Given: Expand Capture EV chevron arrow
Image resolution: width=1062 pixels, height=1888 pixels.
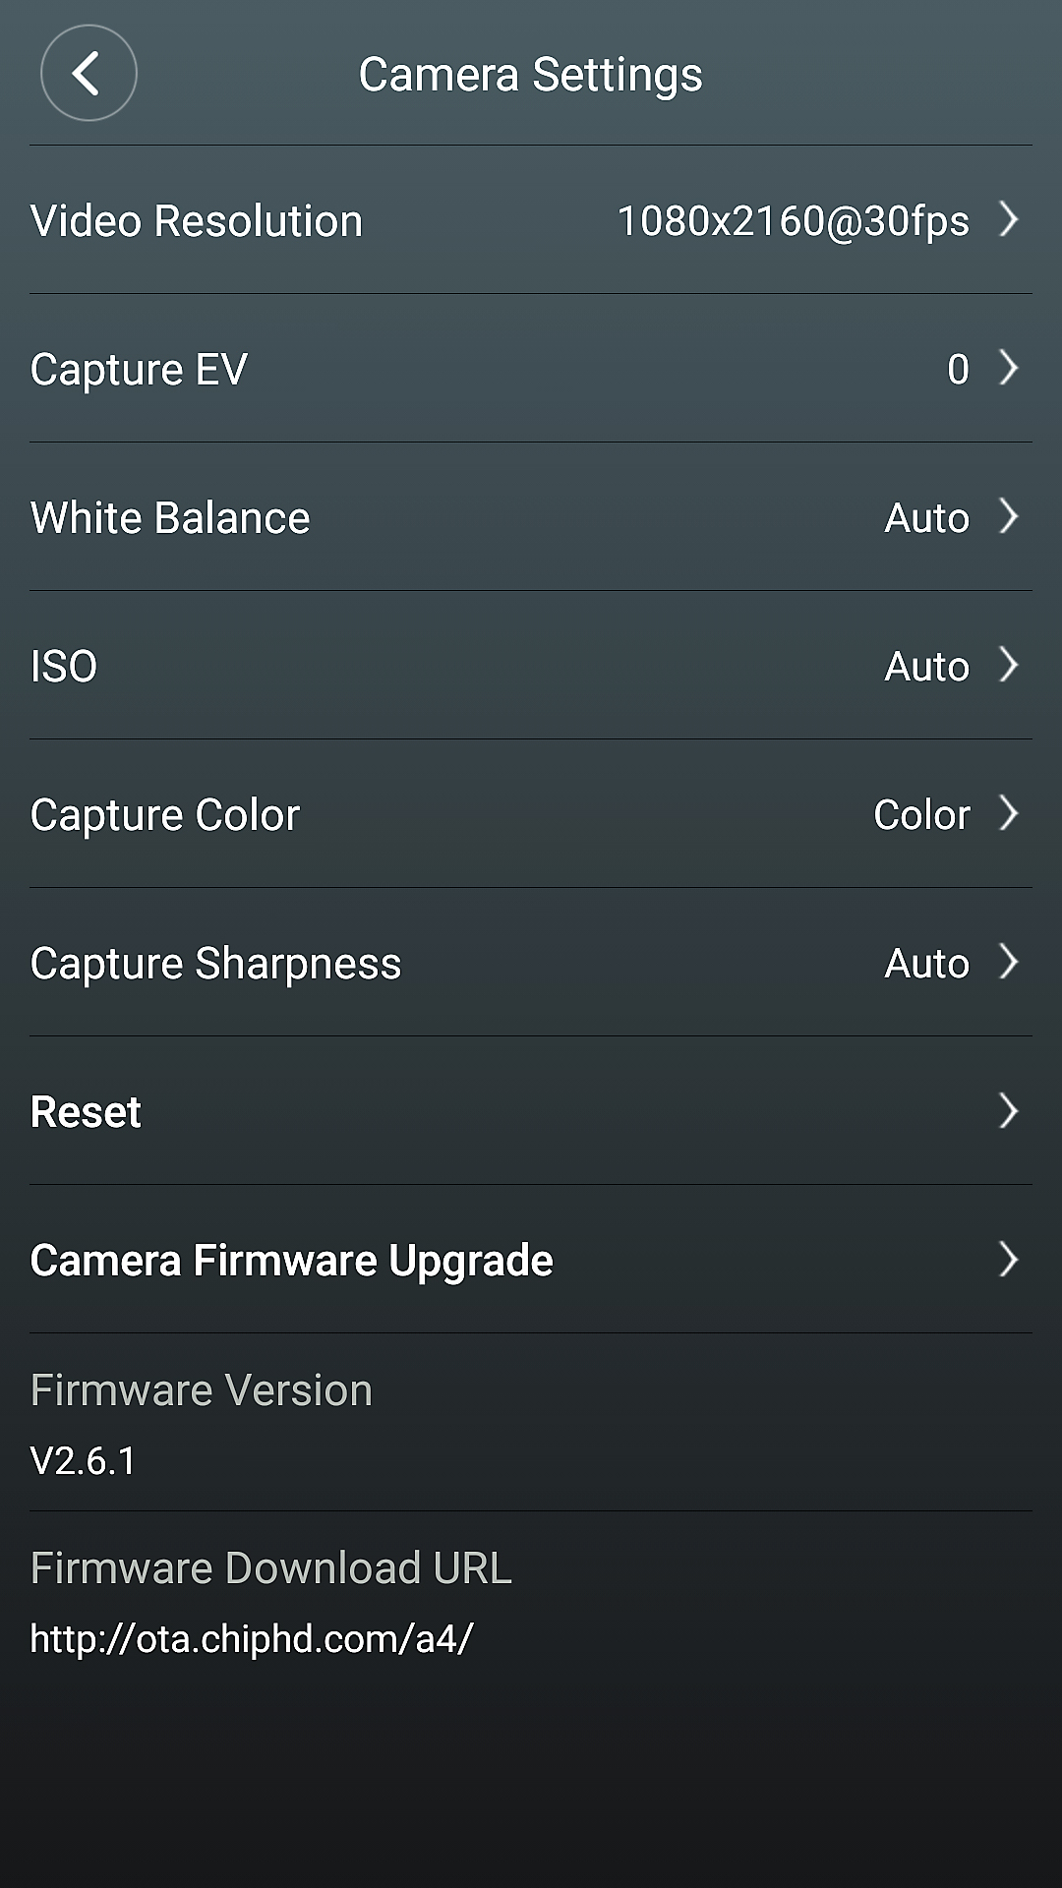Looking at the screenshot, I should 1008,368.
